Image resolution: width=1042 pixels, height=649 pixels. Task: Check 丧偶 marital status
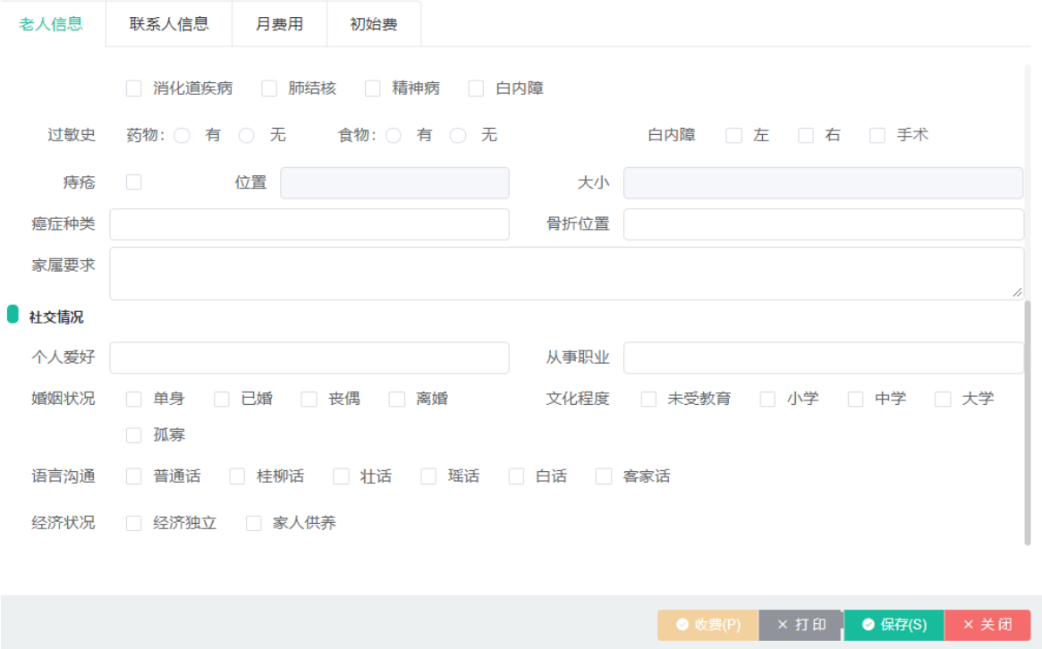[x=309, y=400]
